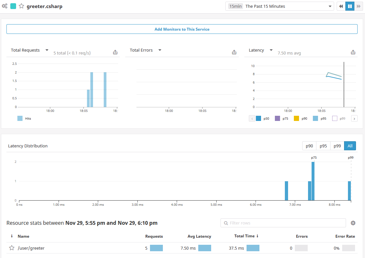Open service settings gears icon
The image size is (365, 258).
(x=5, y=6)
